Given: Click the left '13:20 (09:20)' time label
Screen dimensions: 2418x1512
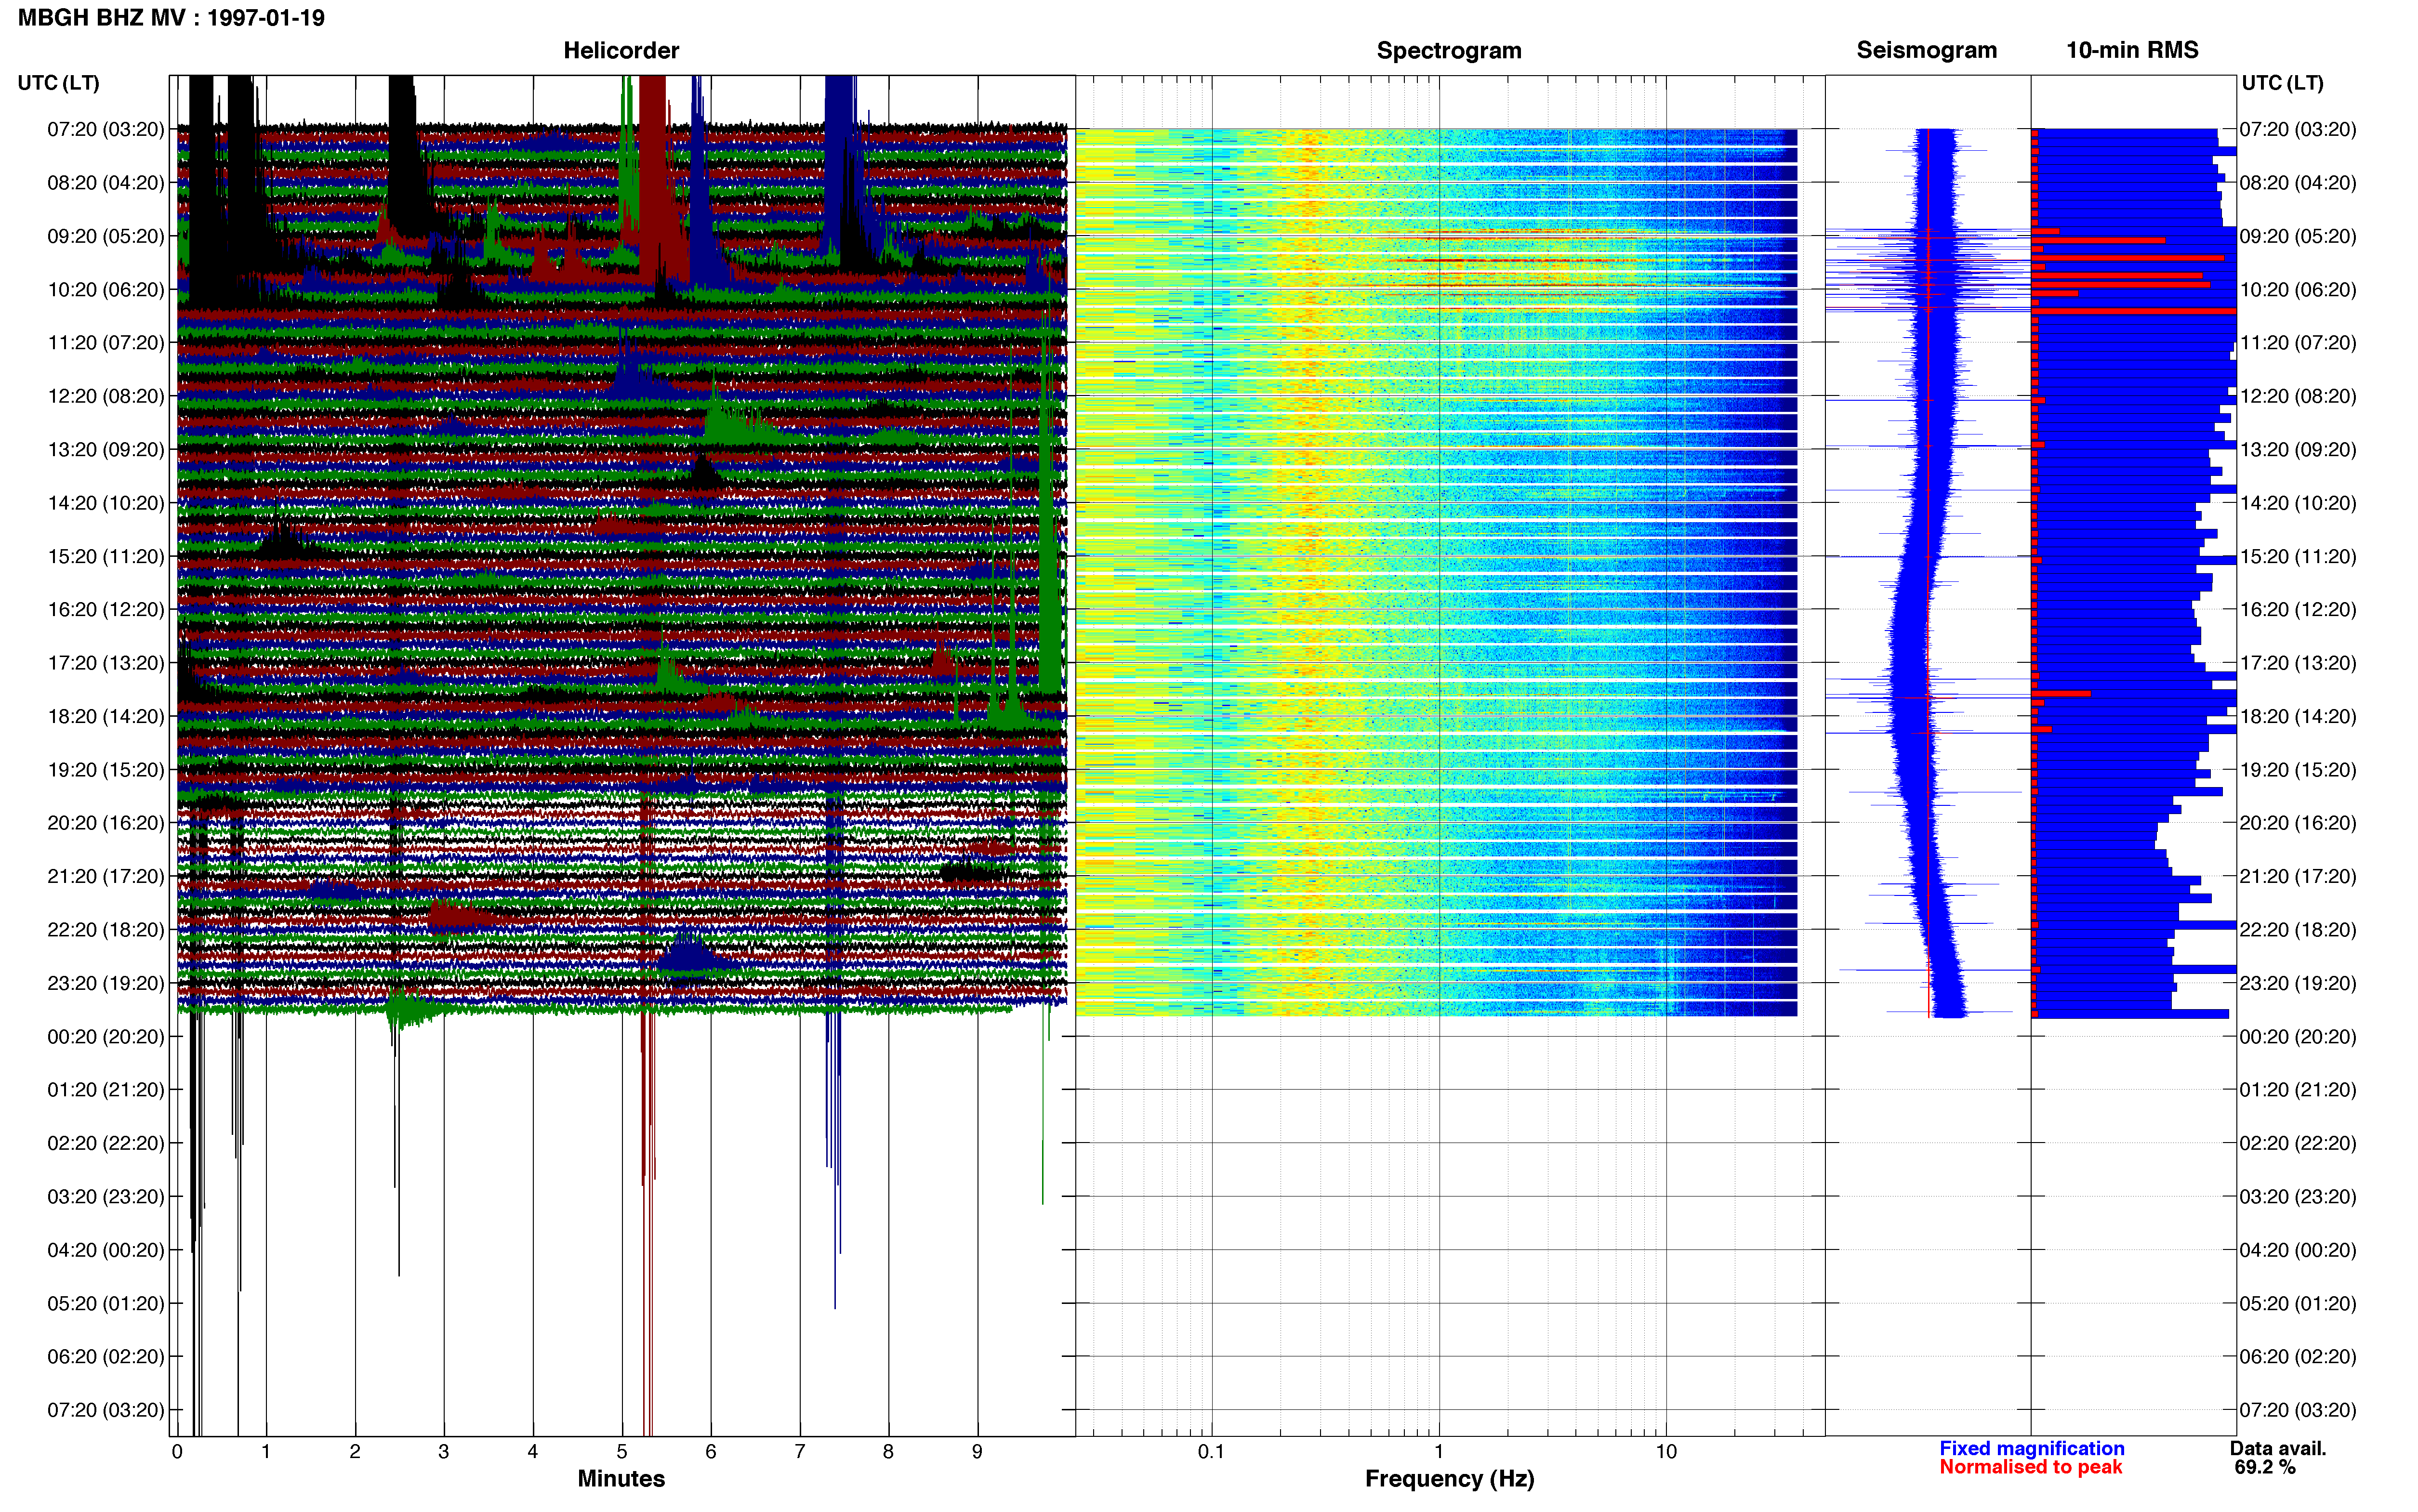Looking at the screenshot, I should [x=106, y=450].
